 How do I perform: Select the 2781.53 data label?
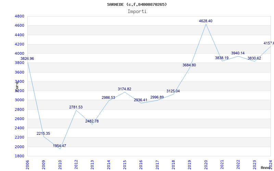click(x=76, y=107)
